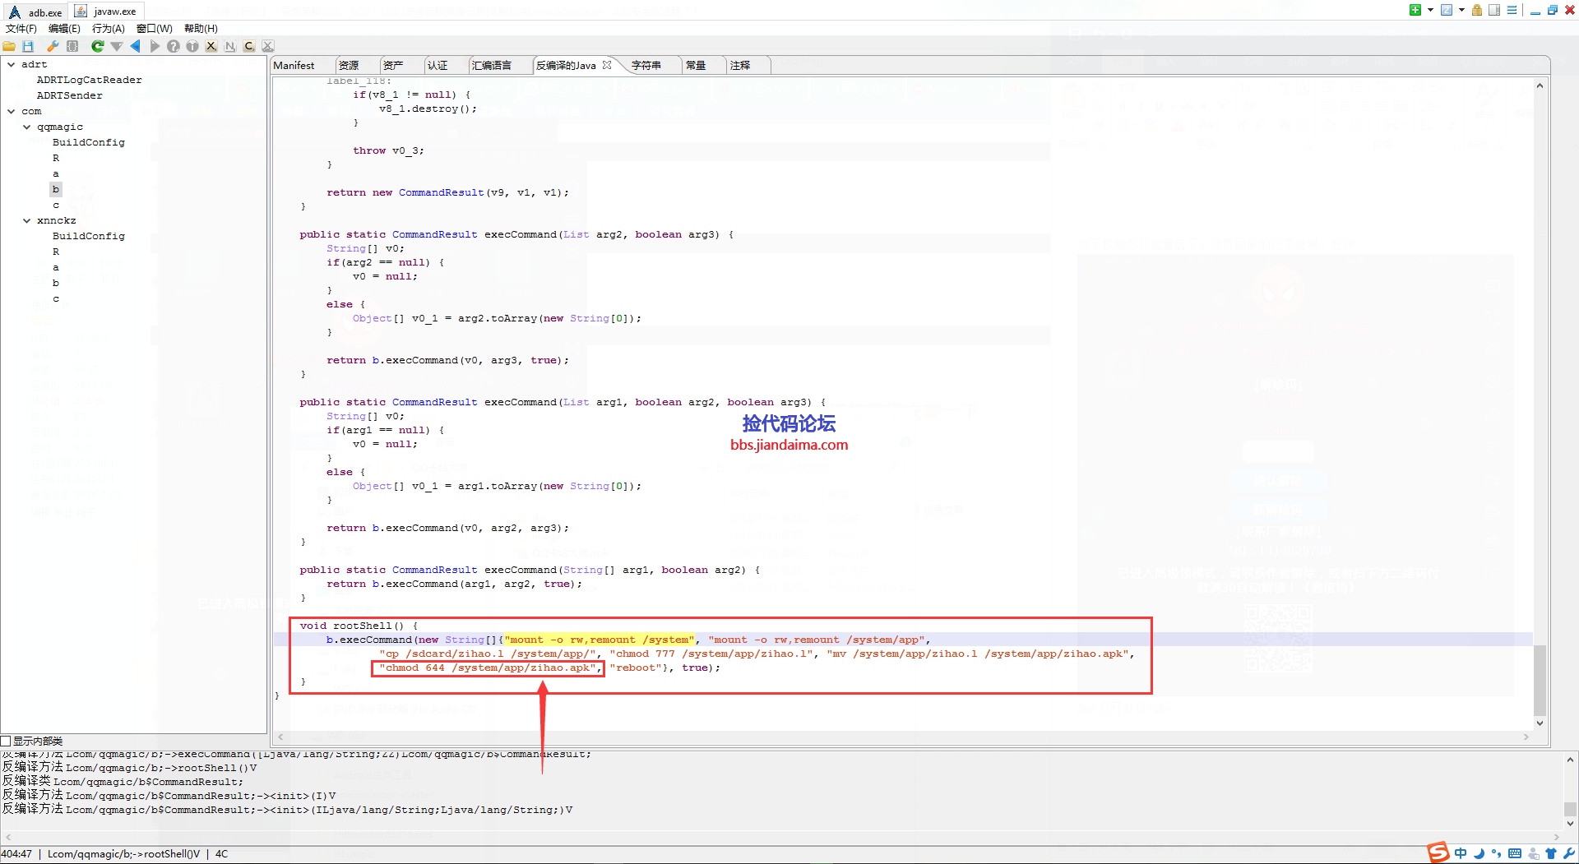The width and height of the screenshot is (1579, 864).
Task: Open the 帮助(H) menu
Action: [201, 28]
